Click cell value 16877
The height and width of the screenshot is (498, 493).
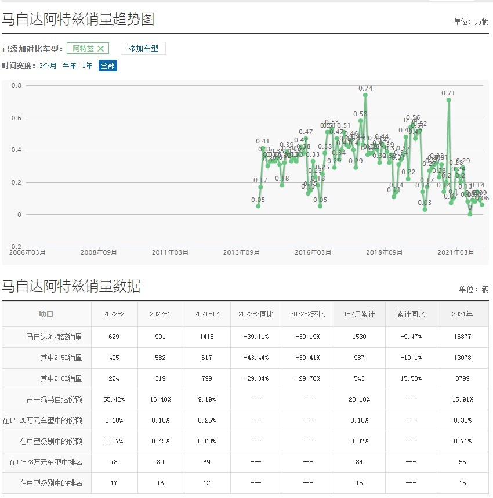pos(462,337)
